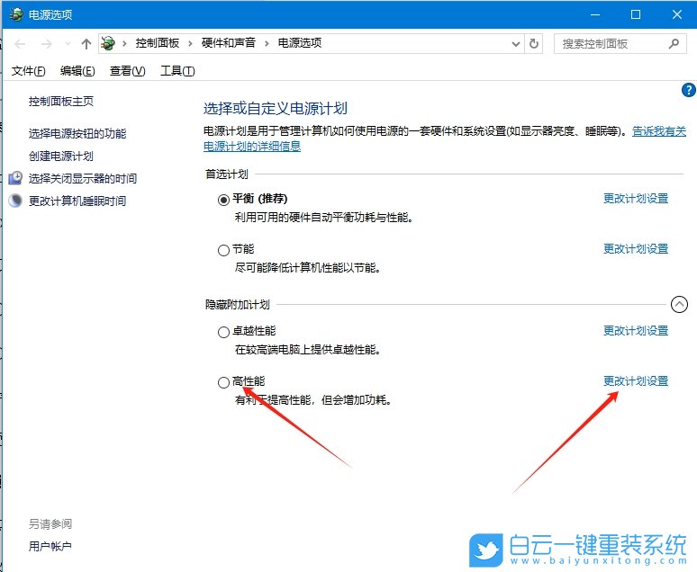Click 硬件和声音 in the breadcrumb

[229, 43]
